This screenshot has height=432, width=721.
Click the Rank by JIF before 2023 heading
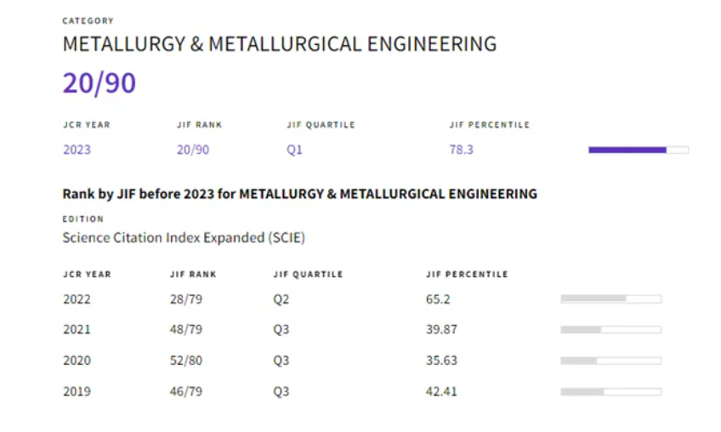tap(299, 194)
